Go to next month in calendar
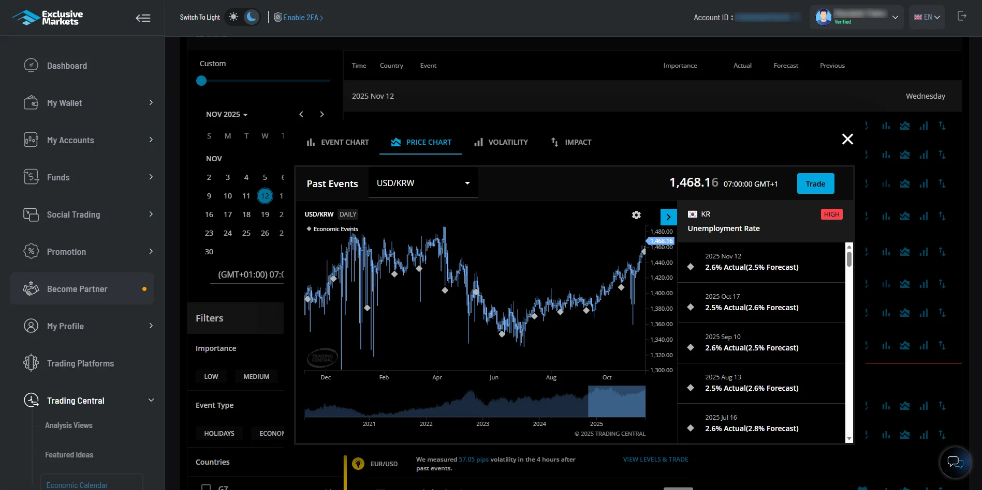The width and height of the screenshot is (982, 490). click(x=322, y=114)
